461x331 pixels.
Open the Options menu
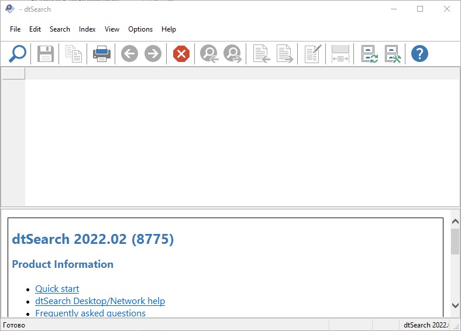pos(140,29)
